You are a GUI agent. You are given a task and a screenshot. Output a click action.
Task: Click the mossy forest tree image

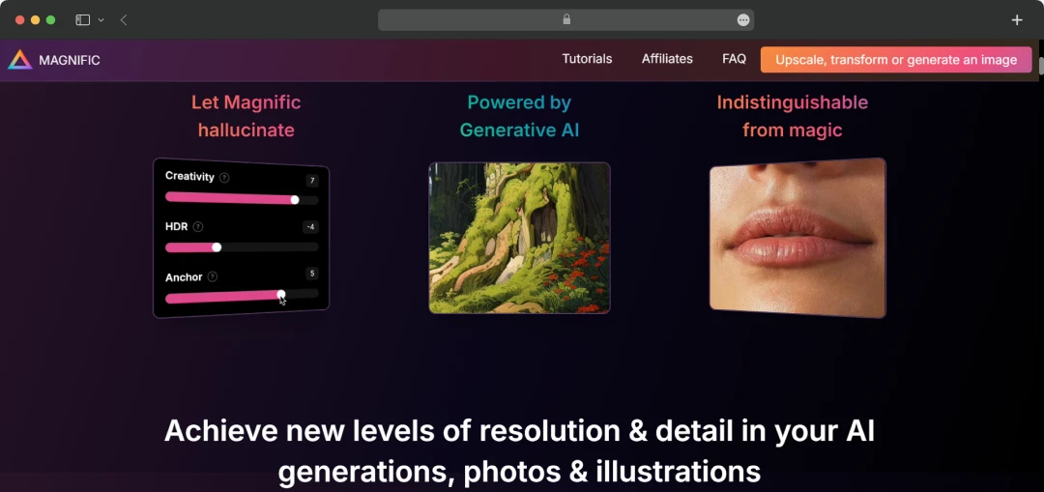tap(519, 238)
